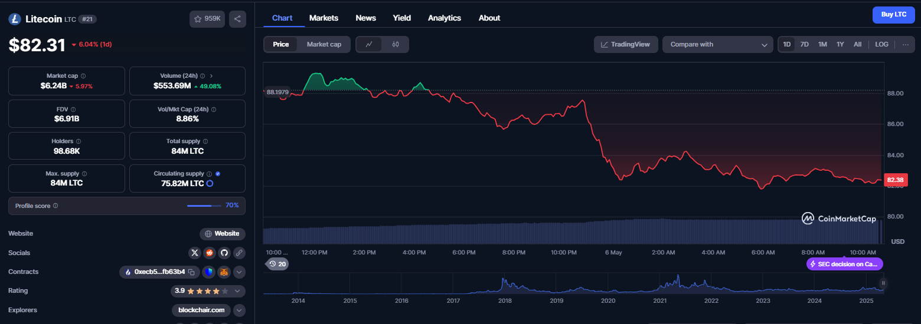Set chart range to 1D
The image size is (921, 324).
pos(787,44)
